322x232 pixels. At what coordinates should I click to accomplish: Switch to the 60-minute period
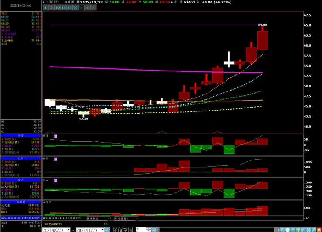coord(75,7)
